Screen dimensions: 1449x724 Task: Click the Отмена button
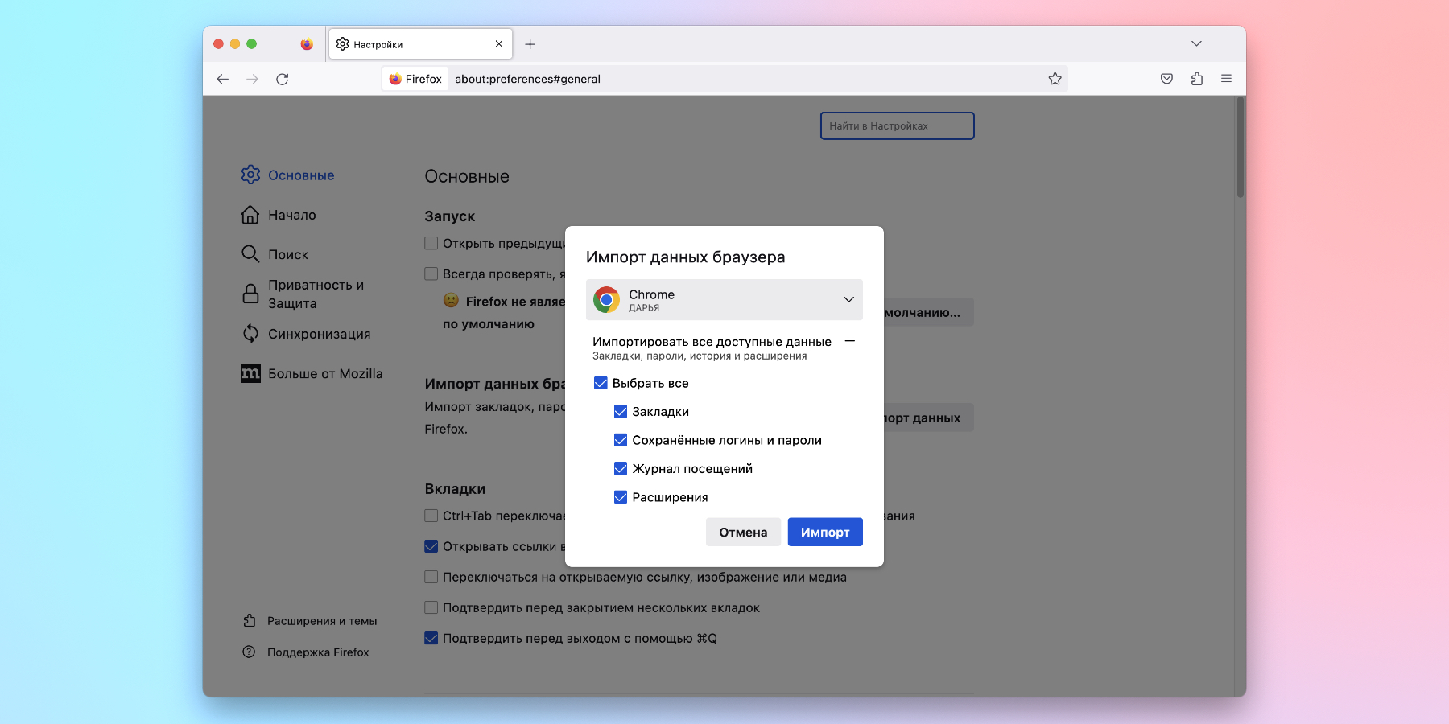pos(743,532)
